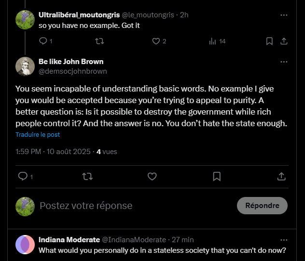
Task: Reply to Ultralibéral_moutongris's tweet
Action: tap(42, 41)
